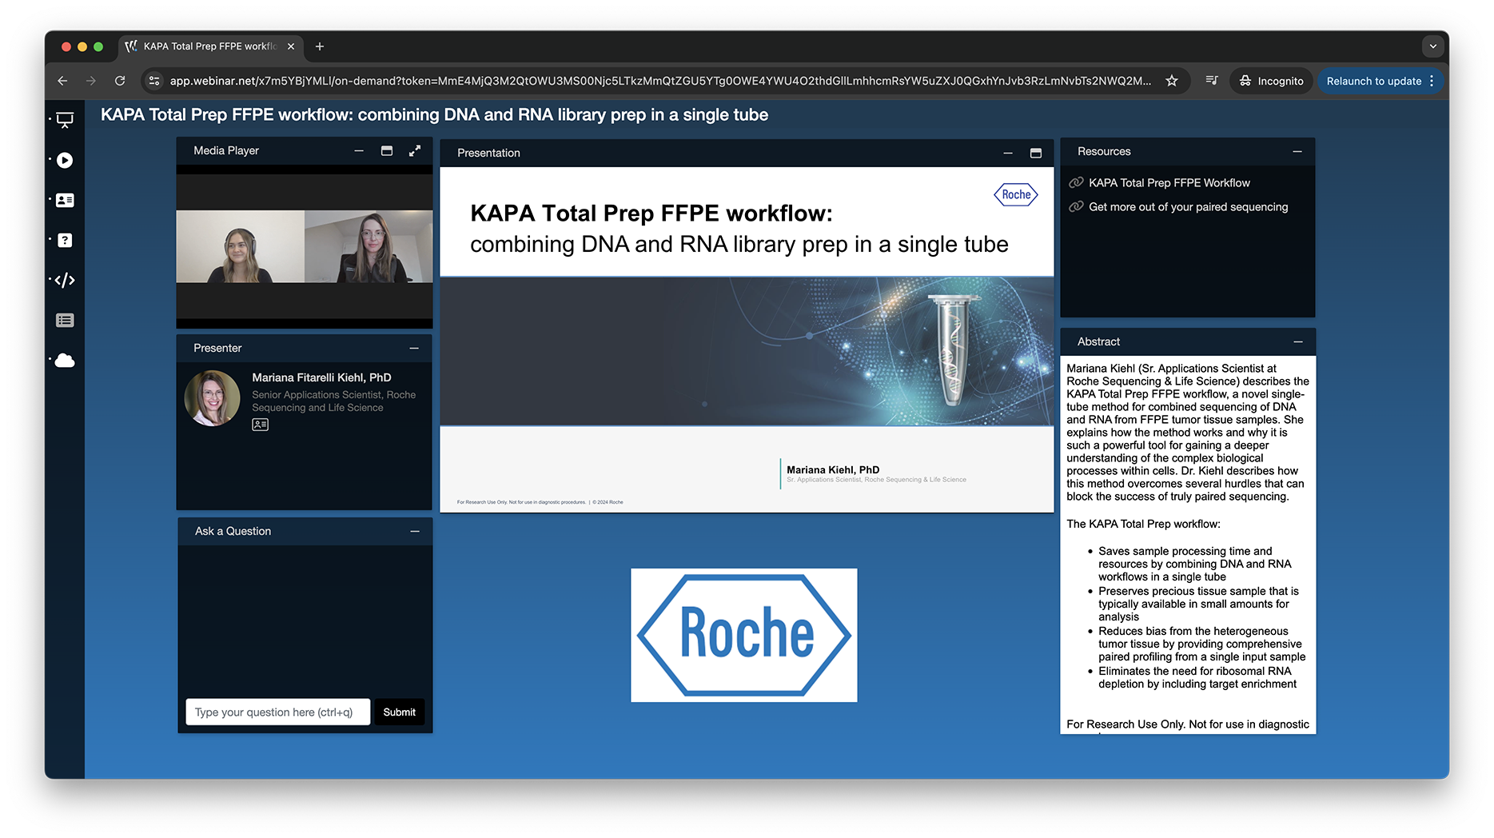Click presenter name Mariana Fitarelli Kiehl, PhD
This screenshot has height=838, width=1494.
coord(321,377)
